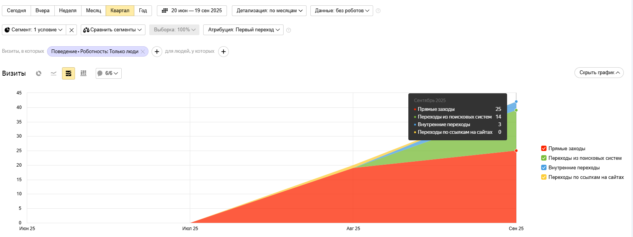Select the Год period tab

(x=143, y=11)
